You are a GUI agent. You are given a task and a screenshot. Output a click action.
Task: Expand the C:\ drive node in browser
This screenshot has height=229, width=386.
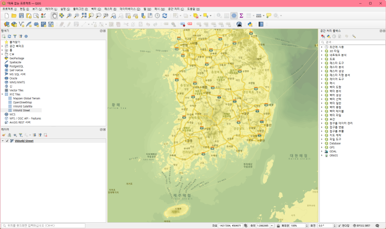2,54
